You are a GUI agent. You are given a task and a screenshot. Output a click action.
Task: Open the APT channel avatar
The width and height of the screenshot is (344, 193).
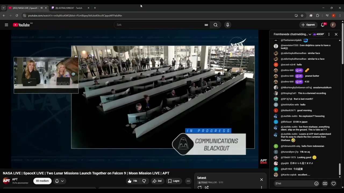coord(6,181)
